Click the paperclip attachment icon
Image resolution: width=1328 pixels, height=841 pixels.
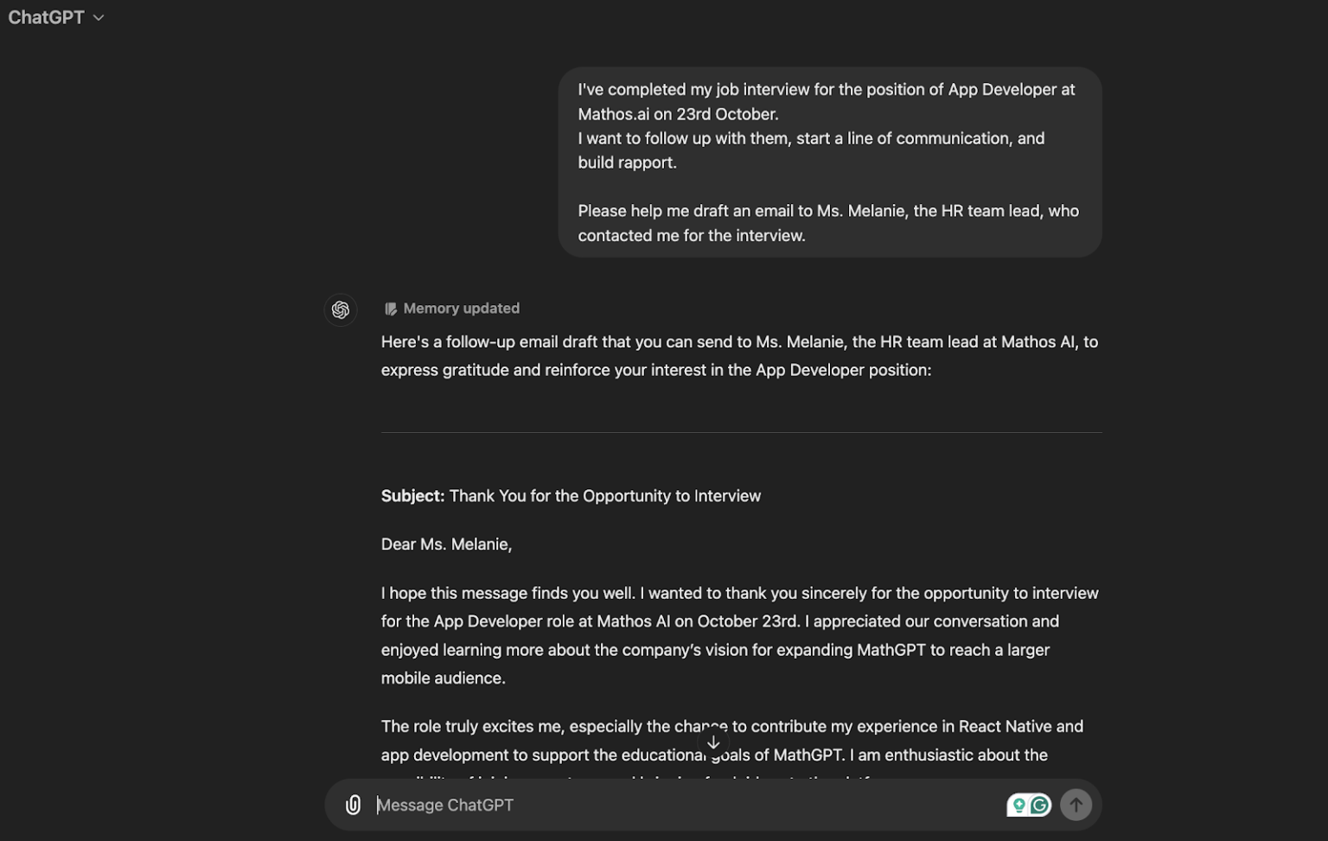[x=354, y=805]
